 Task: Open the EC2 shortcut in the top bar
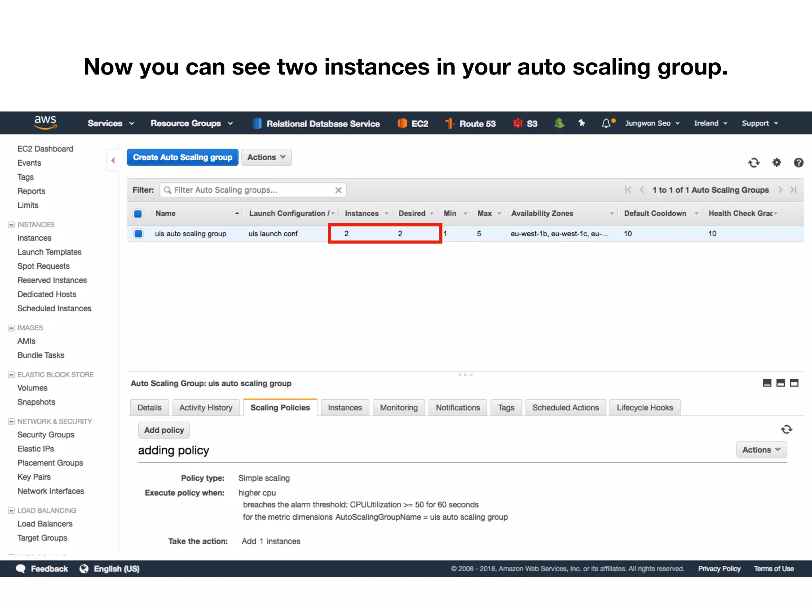pyautogui.click(x=413, y=124)
